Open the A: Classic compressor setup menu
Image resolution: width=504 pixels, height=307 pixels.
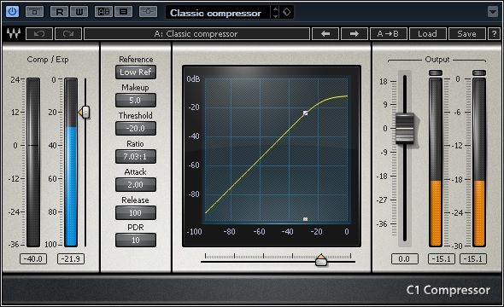pos(196,33)
